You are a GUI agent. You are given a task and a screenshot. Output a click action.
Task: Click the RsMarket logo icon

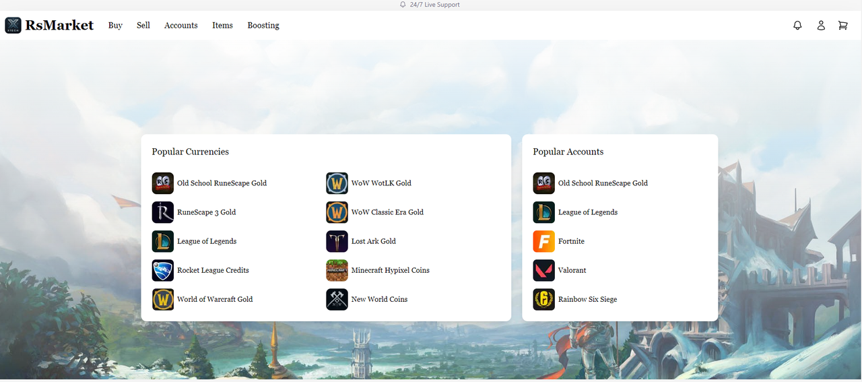click(x=13, y=26)
